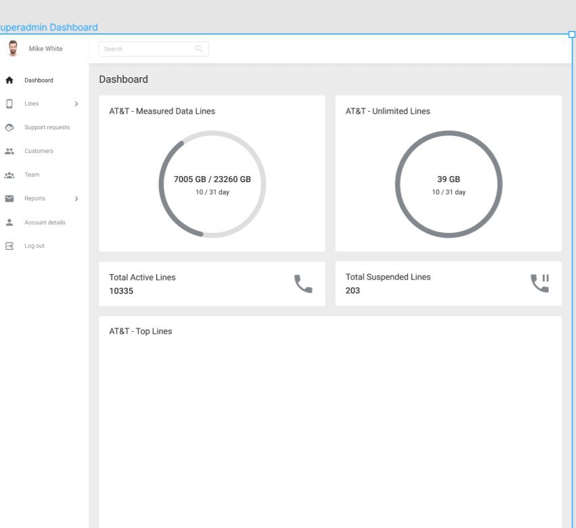
Task: Click the Reports envelope icon
Action: (x=9, y=199)
